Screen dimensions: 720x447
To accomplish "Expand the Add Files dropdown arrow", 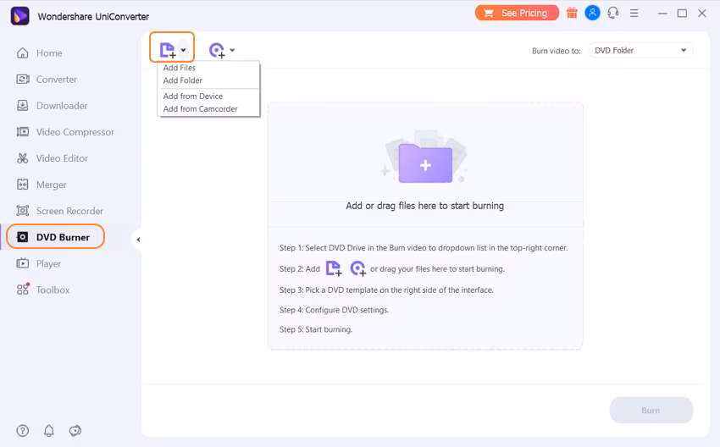I will coord(183,50).
